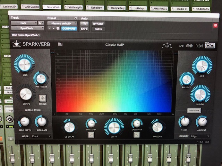Click the auto automation mode selector in mixer
The height and width of the screenshot is (166, 222).
point(9,101)
